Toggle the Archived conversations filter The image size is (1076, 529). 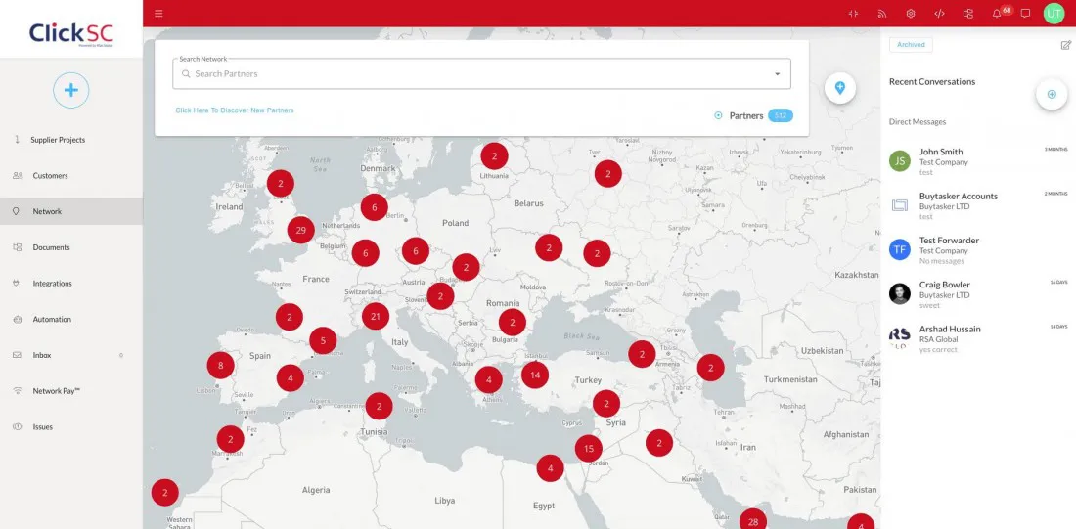click(x=911, y=45)
